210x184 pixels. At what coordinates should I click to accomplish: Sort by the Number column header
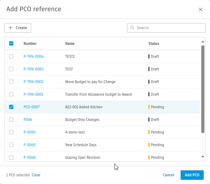tap(30, 43)
